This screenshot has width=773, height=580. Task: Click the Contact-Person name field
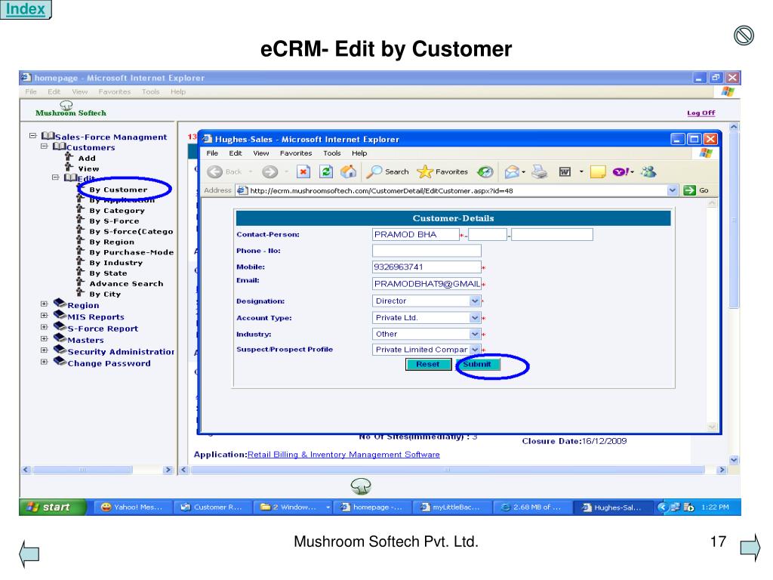(x=416, y=235)
